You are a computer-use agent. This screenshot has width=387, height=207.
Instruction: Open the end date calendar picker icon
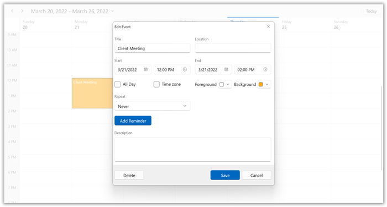pos(226,69)
